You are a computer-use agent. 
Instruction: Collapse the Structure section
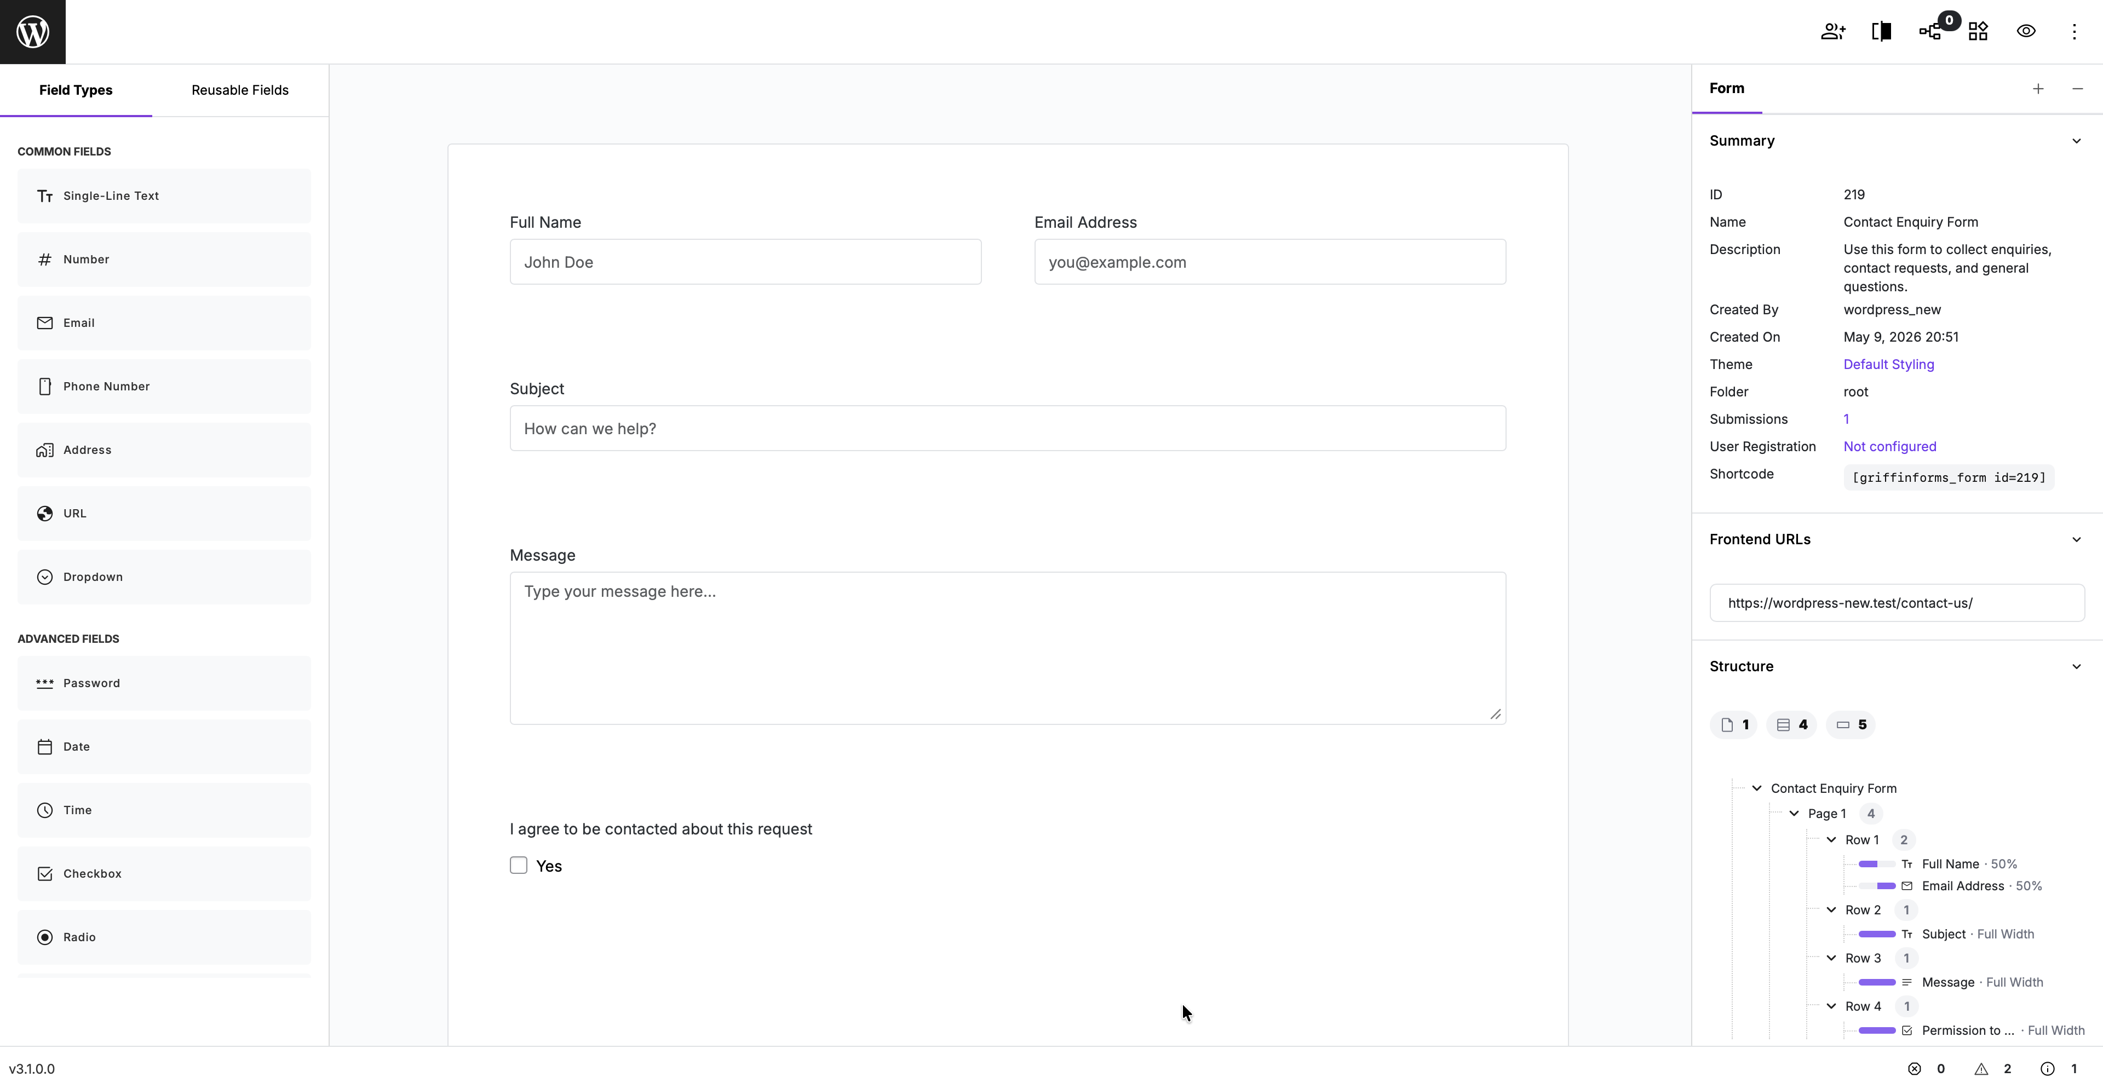2077,667
